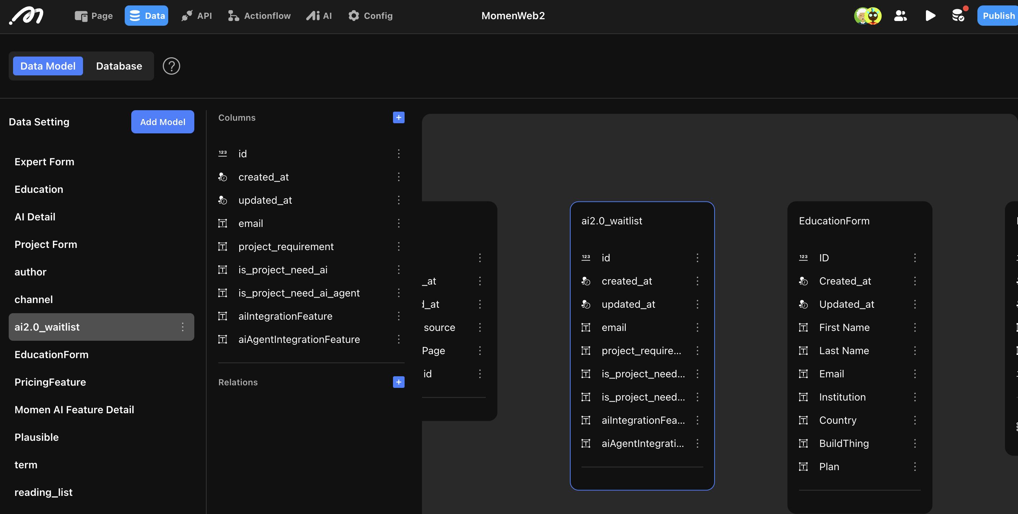Select the Education model

pos(101,189)
